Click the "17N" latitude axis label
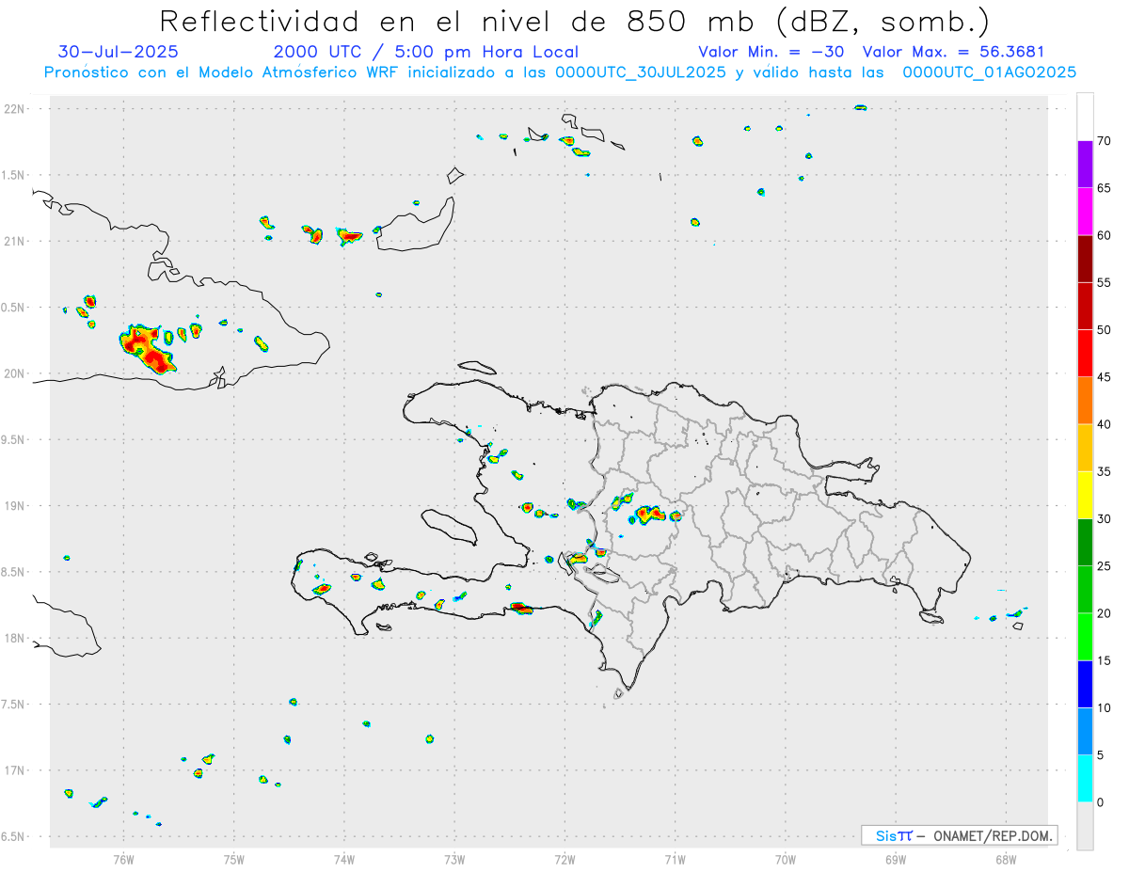 coord(15,770)
